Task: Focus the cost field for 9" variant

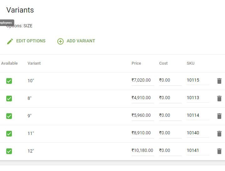Action: (x=170, y=115)
